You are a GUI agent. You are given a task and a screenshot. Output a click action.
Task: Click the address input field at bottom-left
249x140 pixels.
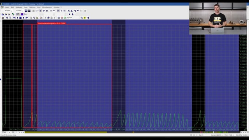click(5, 132)
